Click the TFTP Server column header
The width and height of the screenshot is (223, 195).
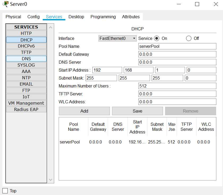186,127
